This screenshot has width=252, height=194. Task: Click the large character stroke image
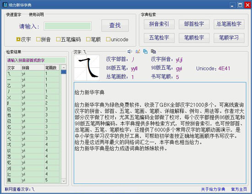pos(87,68)
